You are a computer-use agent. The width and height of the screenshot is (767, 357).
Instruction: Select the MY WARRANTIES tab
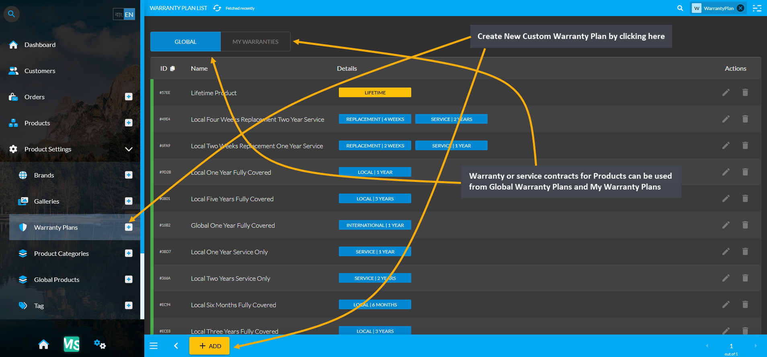click(255, 42)
